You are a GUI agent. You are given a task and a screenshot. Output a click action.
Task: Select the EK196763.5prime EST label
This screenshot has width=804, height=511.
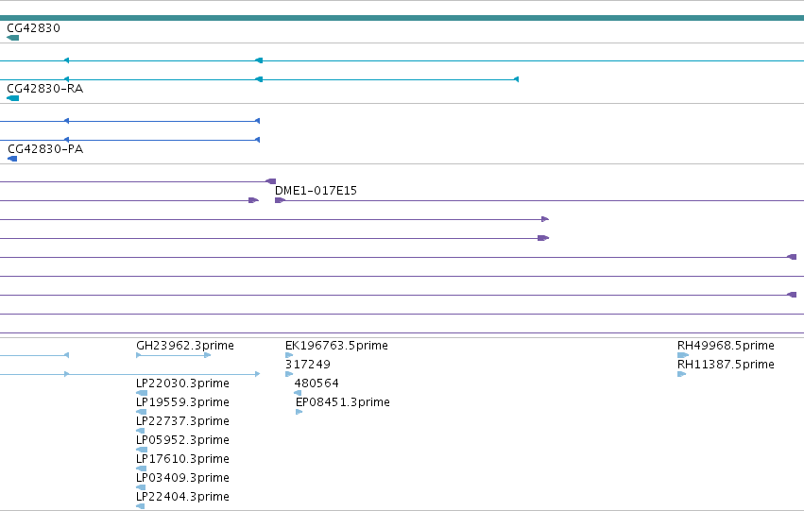click(337, 346)
